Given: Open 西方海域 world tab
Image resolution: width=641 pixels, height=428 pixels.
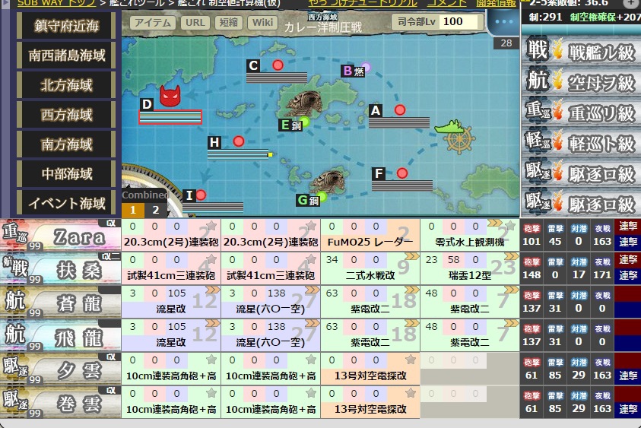Looking at the screenshot, I should click(x=66, y=115).
